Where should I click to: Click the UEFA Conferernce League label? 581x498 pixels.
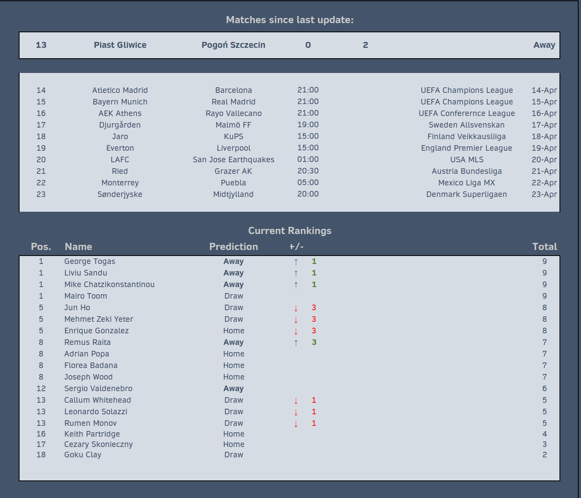(467, 113)
